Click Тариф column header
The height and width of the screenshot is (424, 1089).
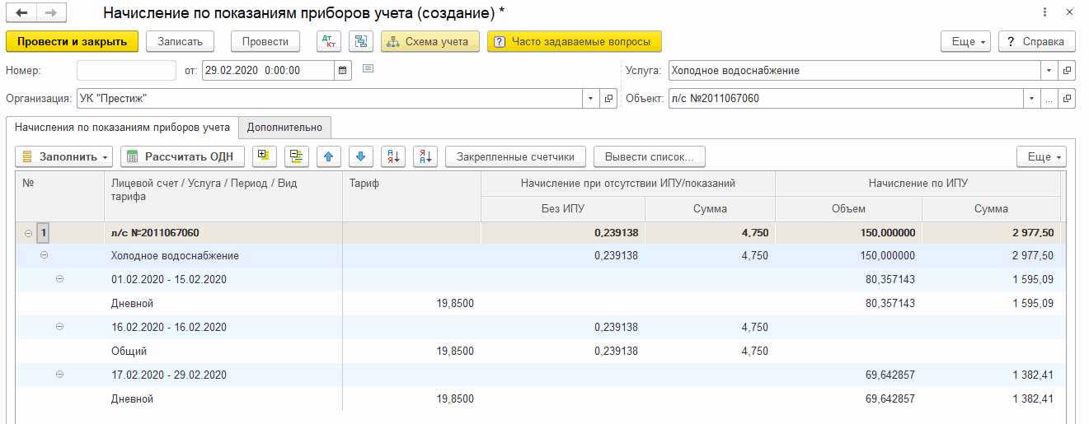point(411,196)
